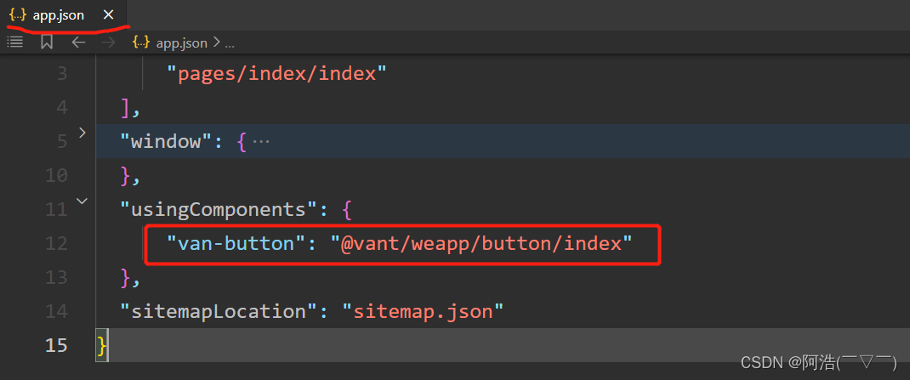Click the breadcrumb trailing ellipsis
This screenshot has width=910, height=380.
tap(229, 42)
